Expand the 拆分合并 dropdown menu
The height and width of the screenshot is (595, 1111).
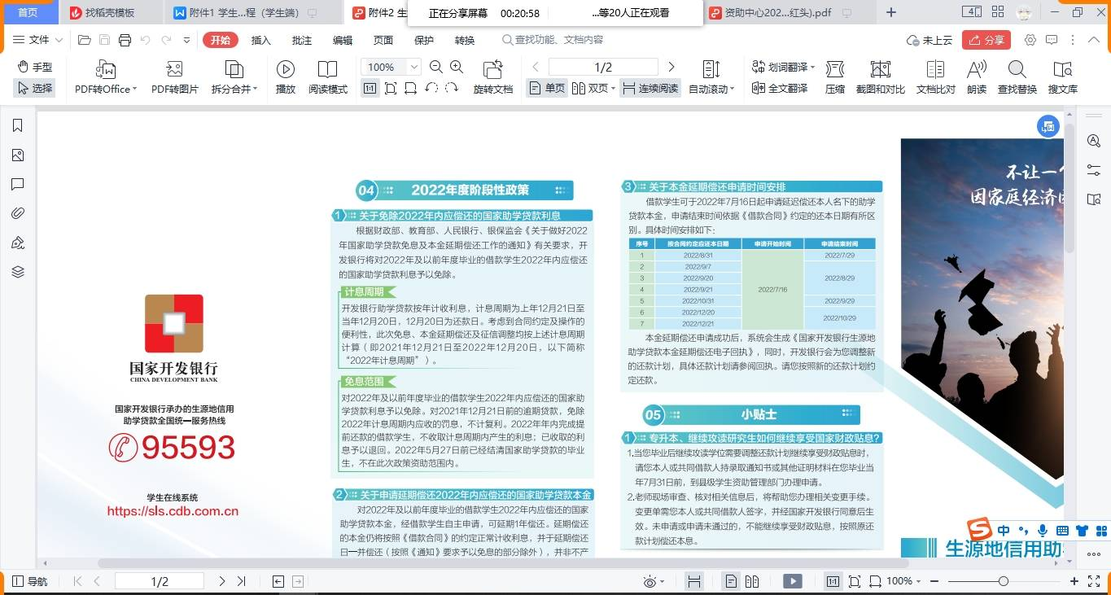point(234,89)
